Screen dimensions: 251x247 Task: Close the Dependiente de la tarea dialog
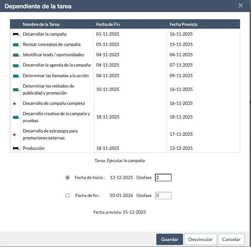pos(240,5)
